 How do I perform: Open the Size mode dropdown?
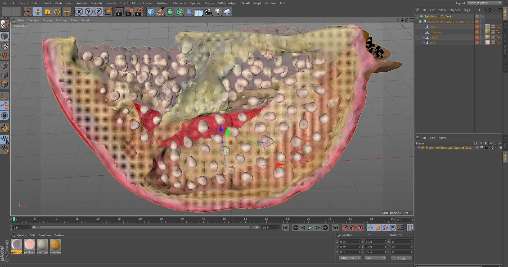(x=375, y=258)
